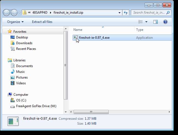Click the Favorites star icon
The image size is (178, 135).
point(10,31)
